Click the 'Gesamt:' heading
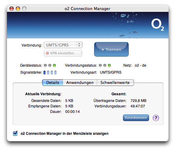This screenshot has height=150, width=177. click(x=119, y=94)
